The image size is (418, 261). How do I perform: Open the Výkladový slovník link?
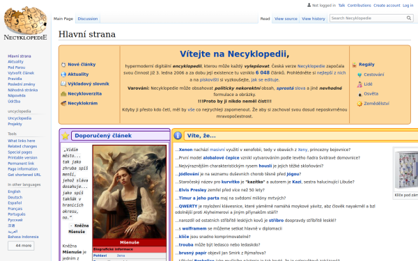tap(88, 84)
